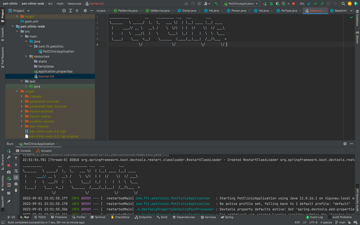Open the Endpoints tool window
The width and height of the screenshot is (360, 225).
click(x=143, y=217)
